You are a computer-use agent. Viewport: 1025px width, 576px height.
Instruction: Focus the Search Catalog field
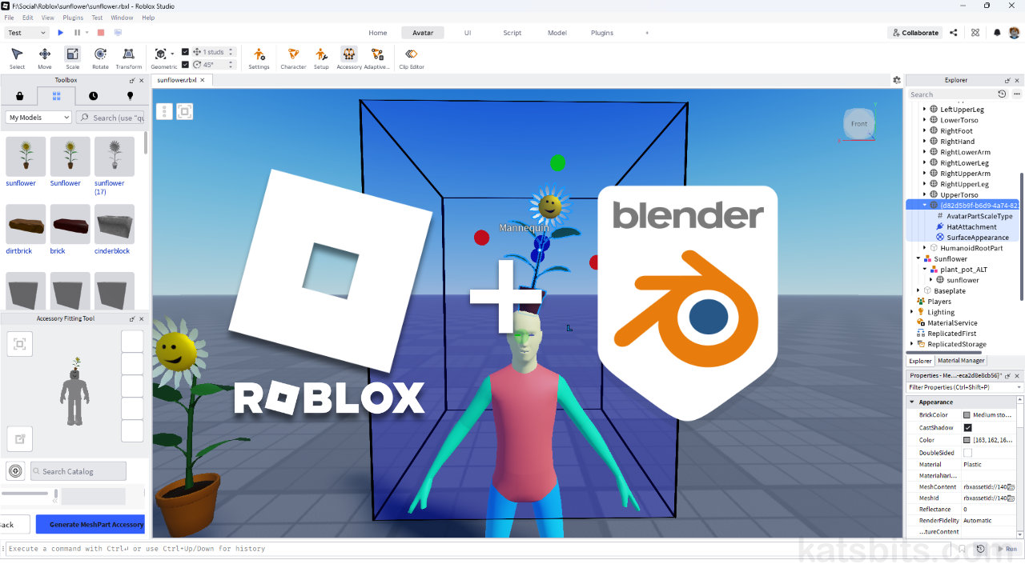78,471
